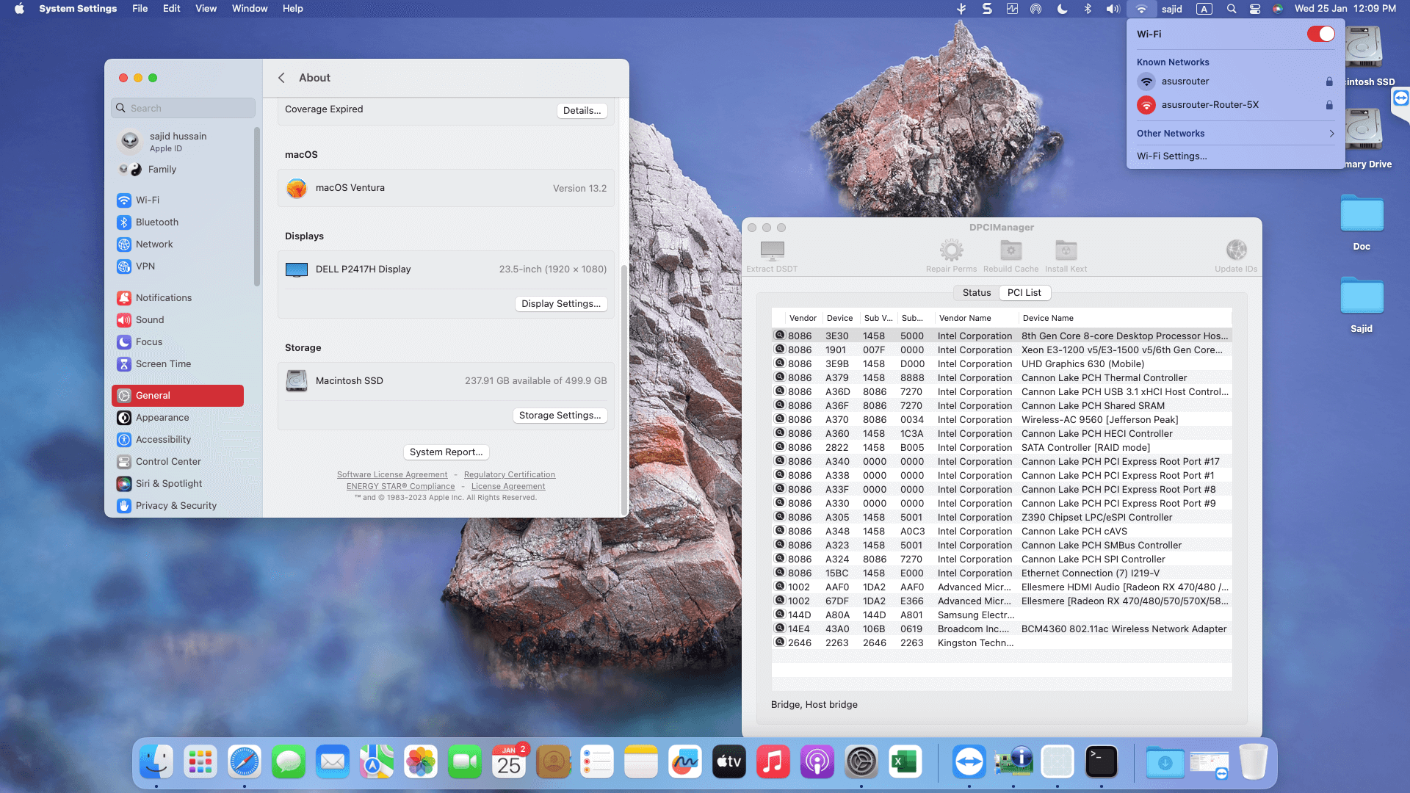The width and height of the screenshot is (1410, 793).
Task: Open Storage Settings...
Action: 560,415
